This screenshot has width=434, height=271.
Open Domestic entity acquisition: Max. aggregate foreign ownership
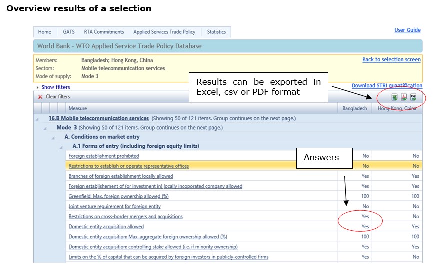click(x=148, y=237)
